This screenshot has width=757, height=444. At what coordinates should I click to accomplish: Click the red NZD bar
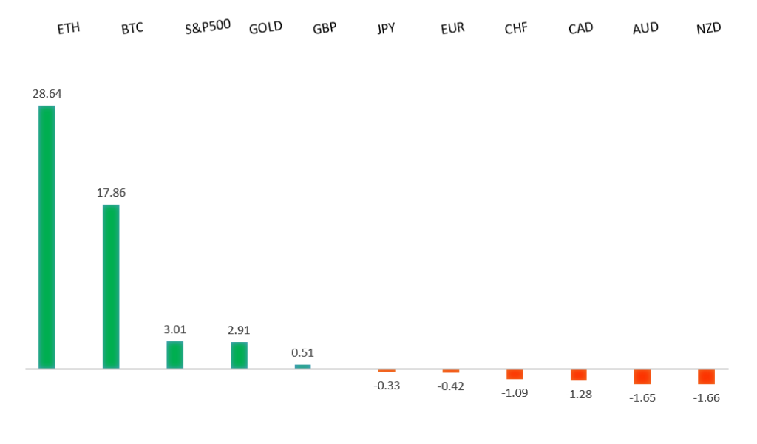tap(706, 376)
